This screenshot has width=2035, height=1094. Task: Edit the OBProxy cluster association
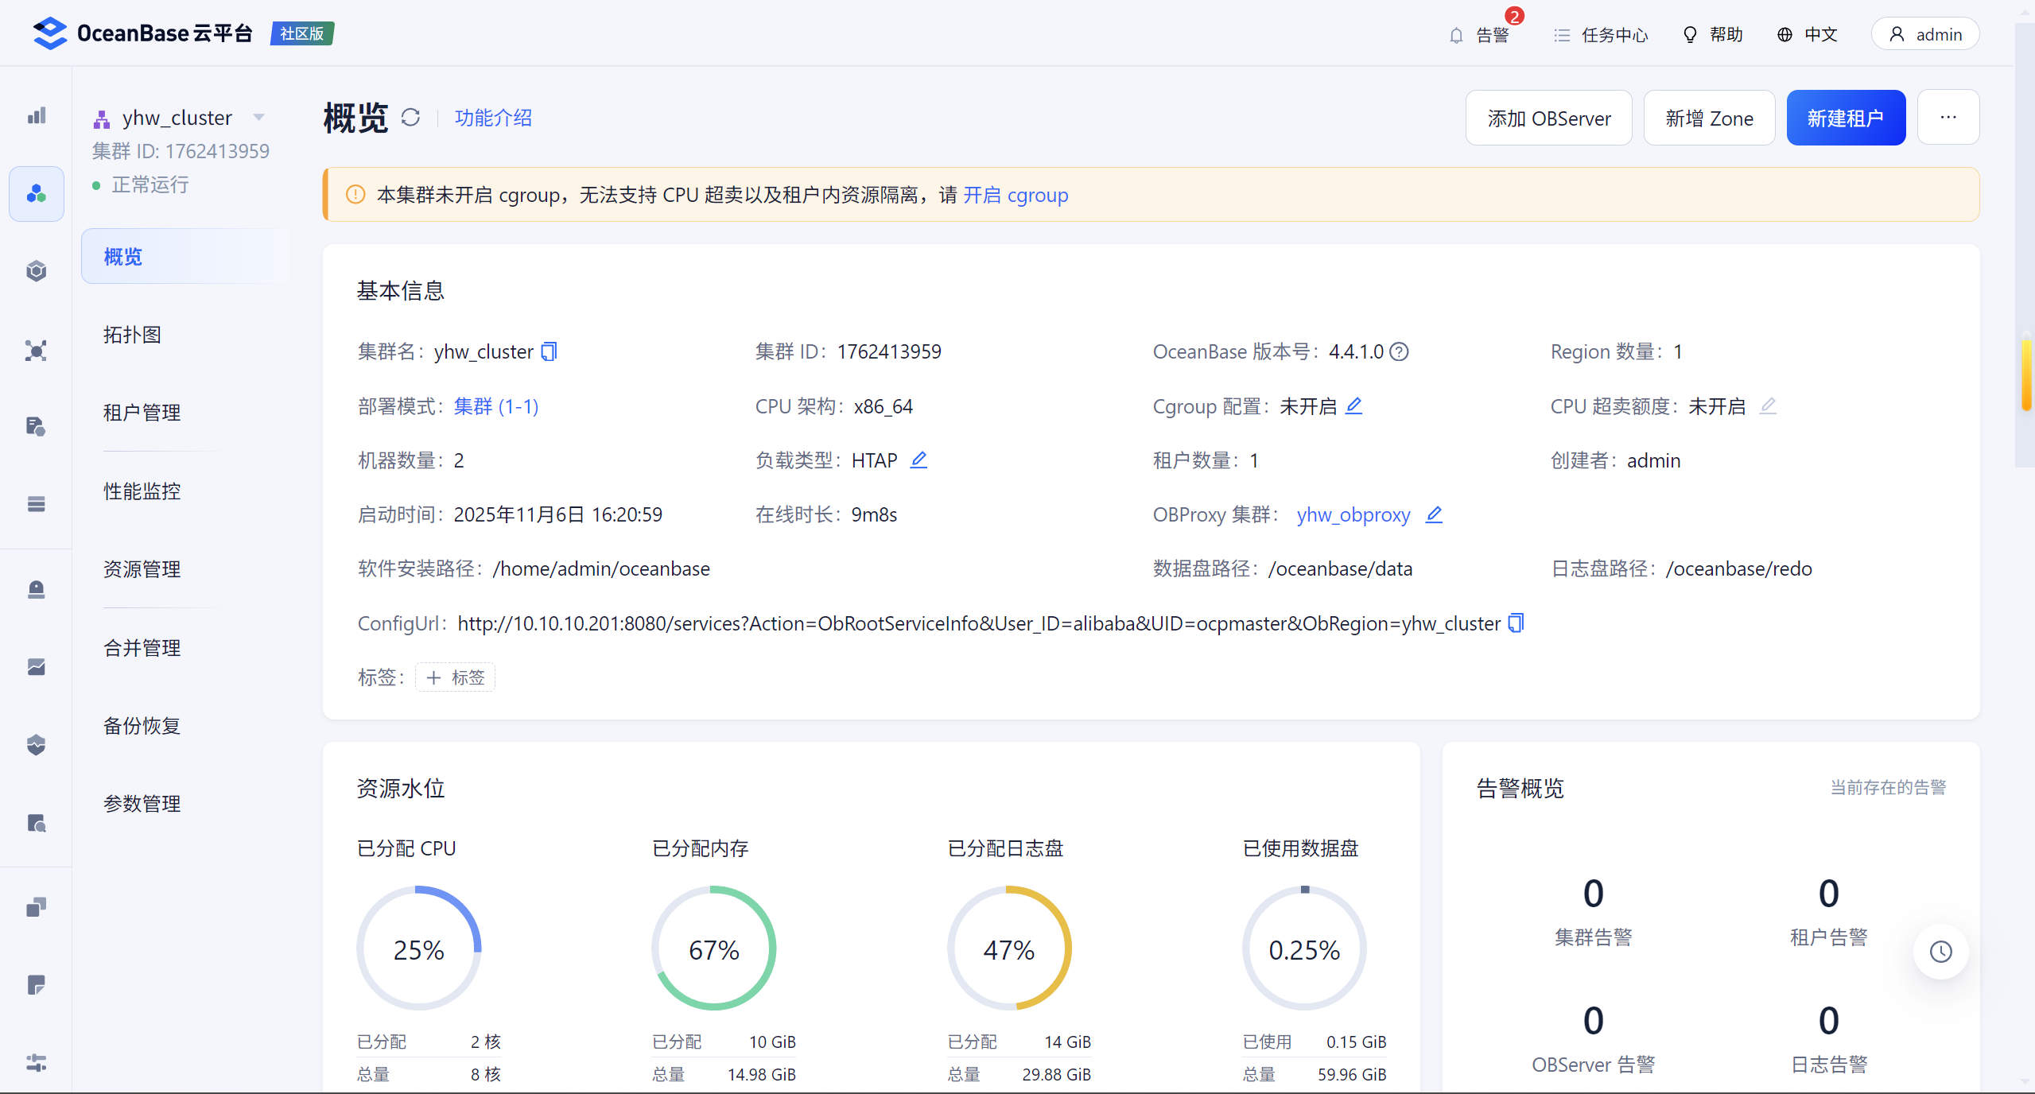point(1433,514)
